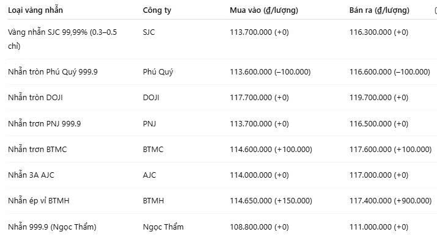Screen dimensions: 437x240
Task: Click the "Nhẫn tròn Phú Quý 999.9" cell
Action: (53, 72)
